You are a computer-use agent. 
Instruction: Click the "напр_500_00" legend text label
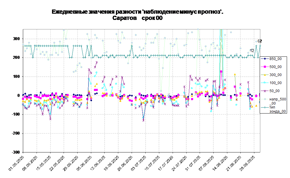(277, 101)
